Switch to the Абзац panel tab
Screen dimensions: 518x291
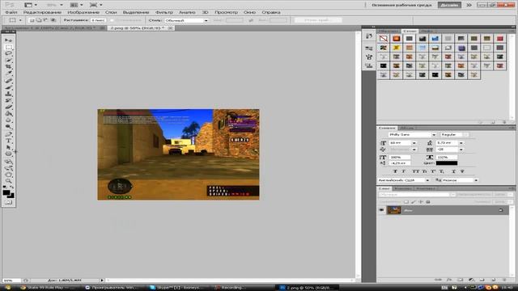[x=407, y=128]
